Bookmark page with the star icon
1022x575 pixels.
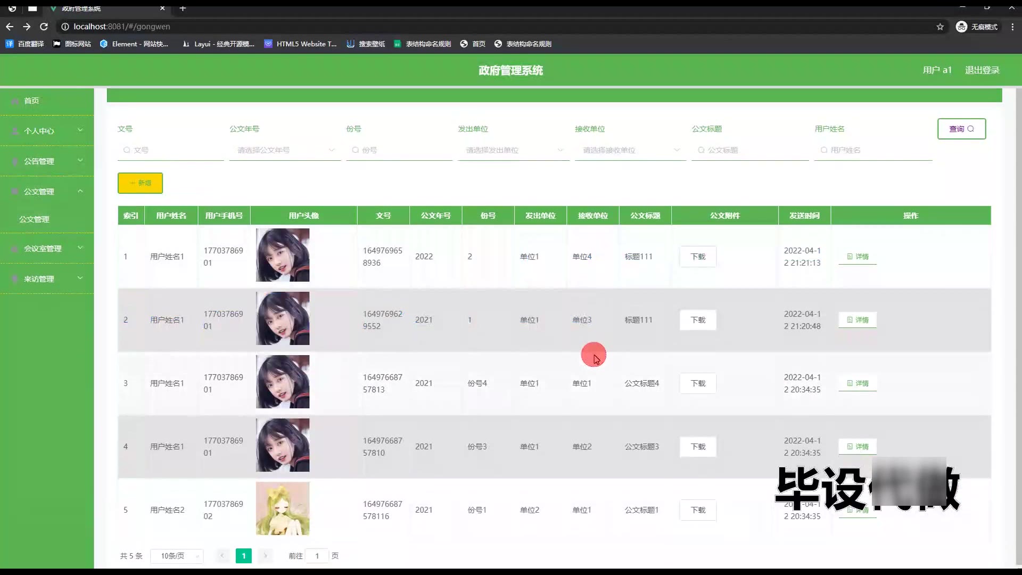[x=940, y=27]
